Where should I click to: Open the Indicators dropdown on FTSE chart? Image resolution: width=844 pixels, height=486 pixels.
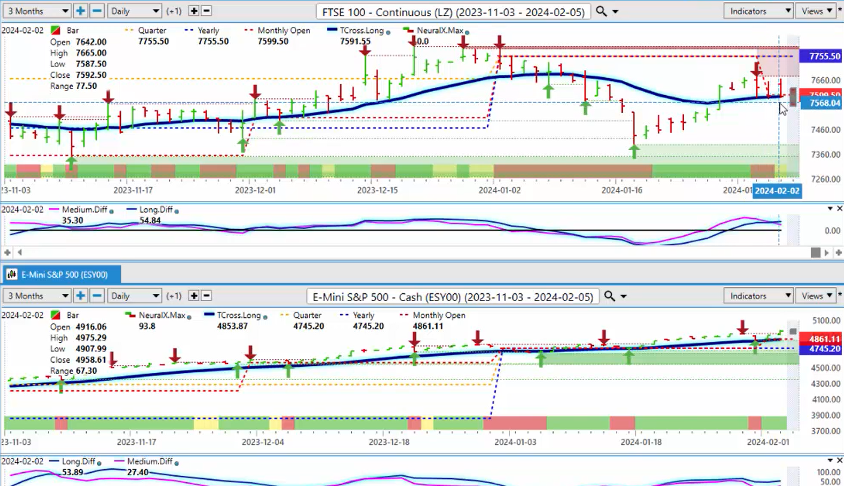tap(758, 11)
